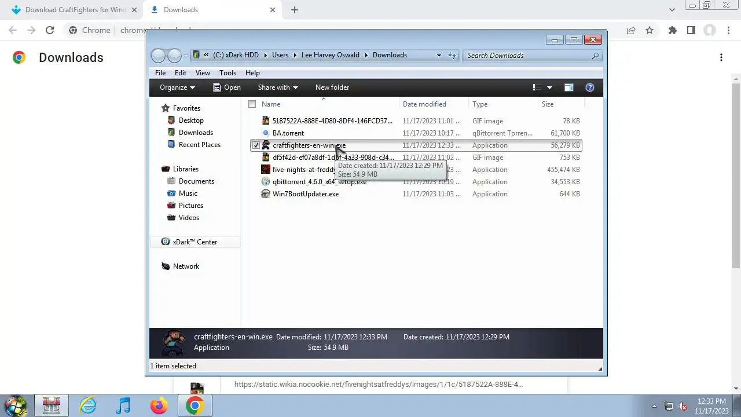Viewport: 741px width, 417px height.
Task: Select the Win7BootUpdater.exe file name
Action: [306, 194]
